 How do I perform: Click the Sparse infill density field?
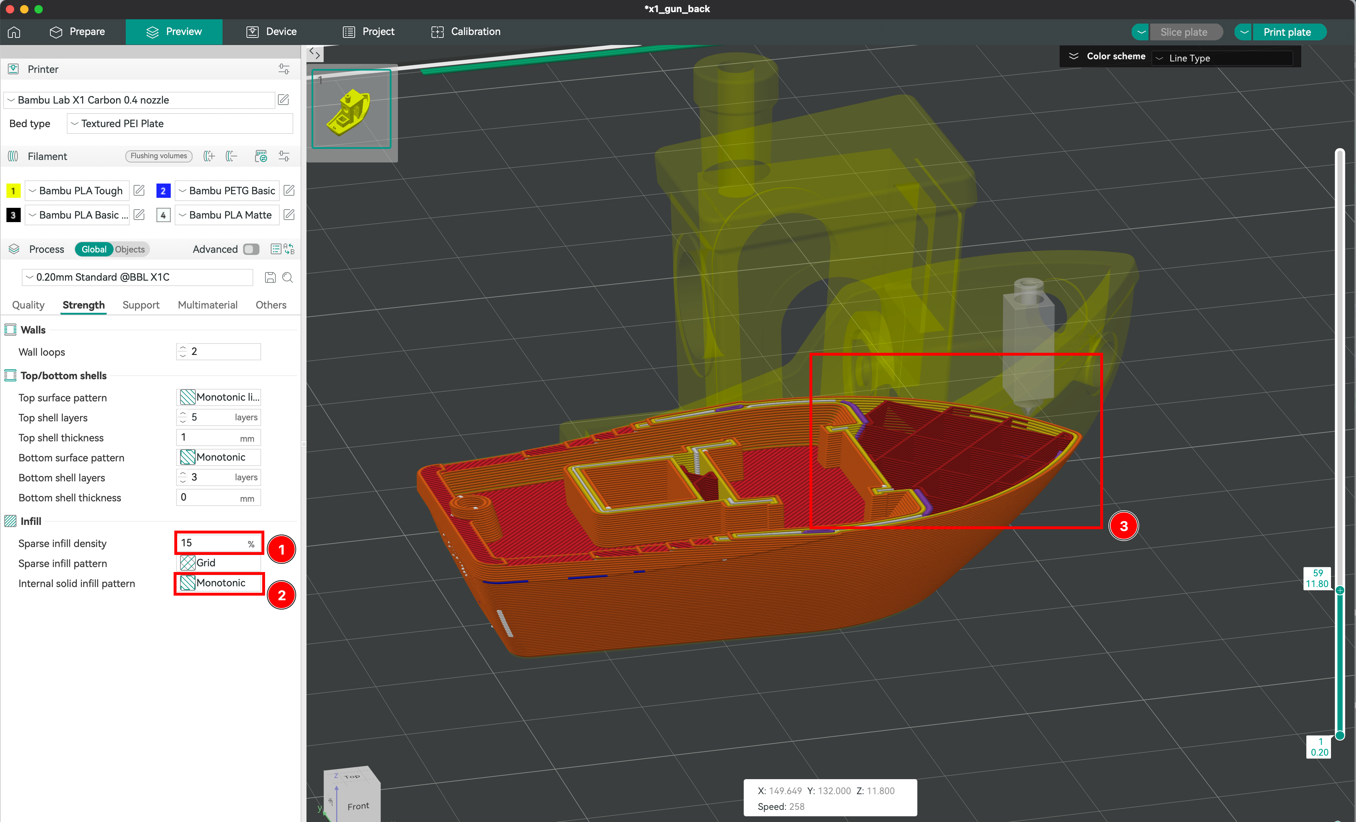point(219,543)
